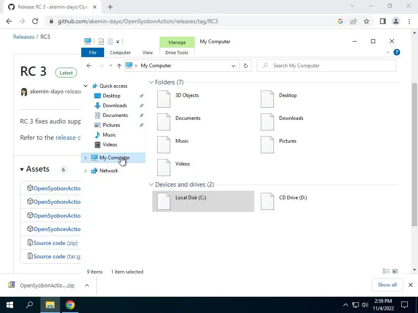Click the Chrome address bar URL
418x313 pixels.
[x=138, y=21]
